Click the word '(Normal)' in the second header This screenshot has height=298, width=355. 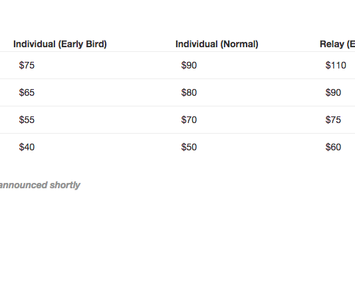pos(239,44)
